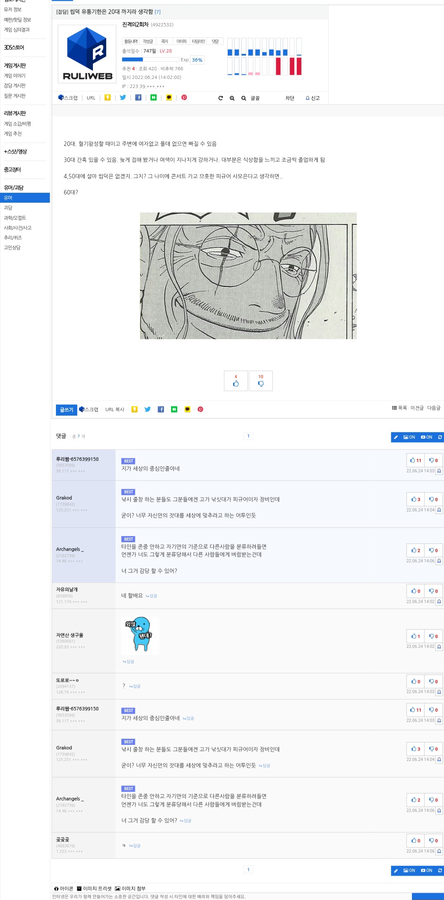Open the manga face image
The height and width of the screenshot is (900, 444).
[x=248, y=275]
